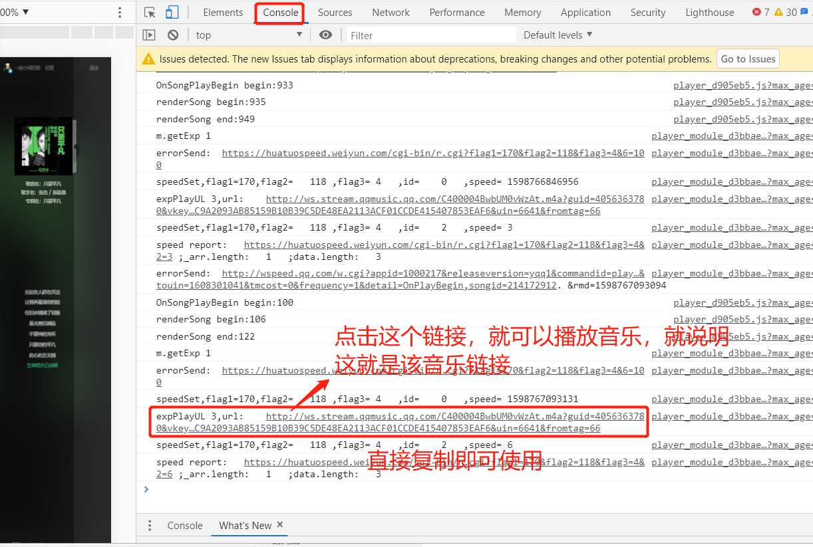
Task: Click the green highlighted lyric line
Action: click(x=42, y=365)
